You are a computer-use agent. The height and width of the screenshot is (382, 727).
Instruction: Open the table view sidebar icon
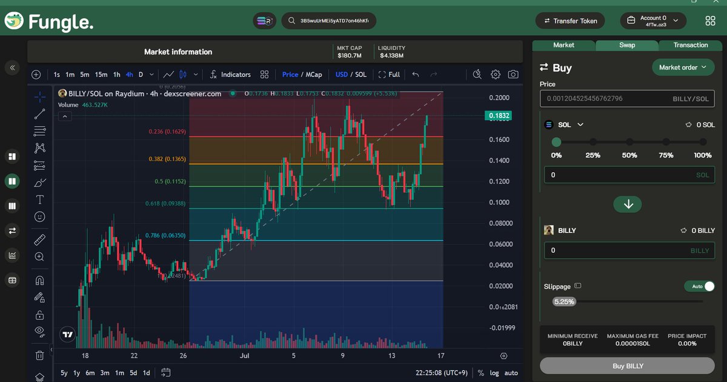pyautogui.click(x=12, y=280)
